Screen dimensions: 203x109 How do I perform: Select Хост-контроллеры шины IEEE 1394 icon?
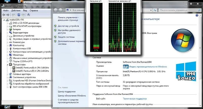coord(10,87)
